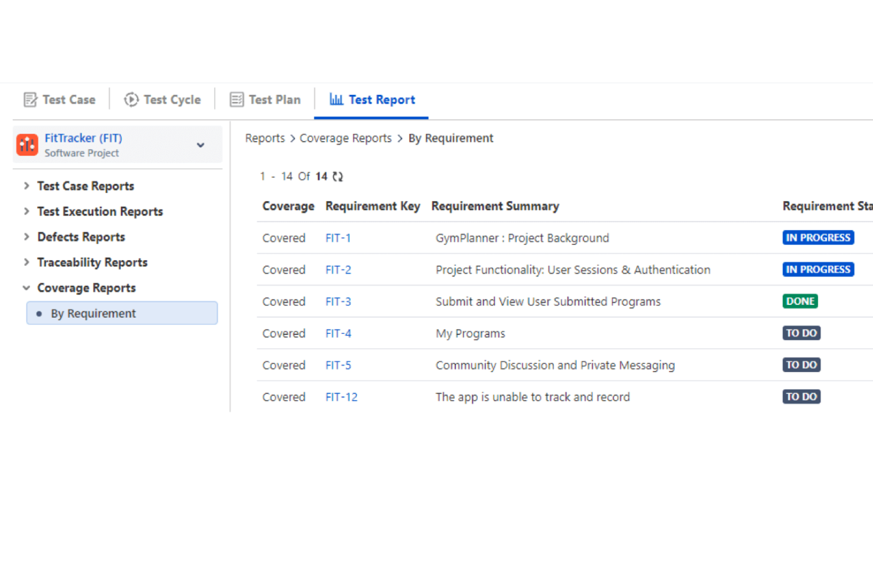Switch to the Test Cycle tab
Viewport: 873px width, 582px height.
coord(172,99)
